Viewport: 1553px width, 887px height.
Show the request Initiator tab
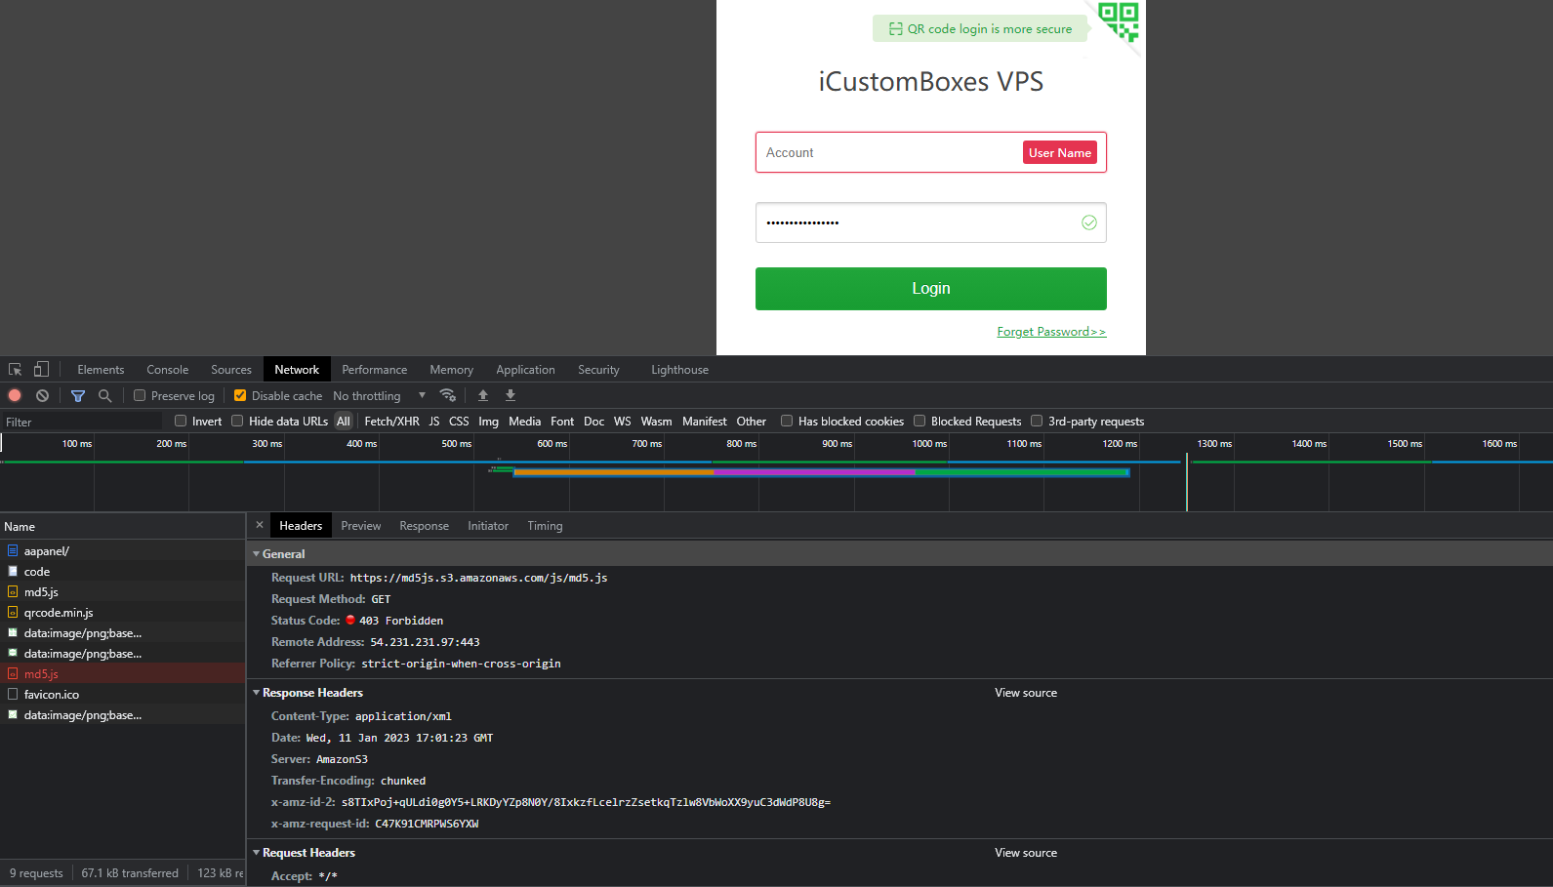[x=488, y=526]
